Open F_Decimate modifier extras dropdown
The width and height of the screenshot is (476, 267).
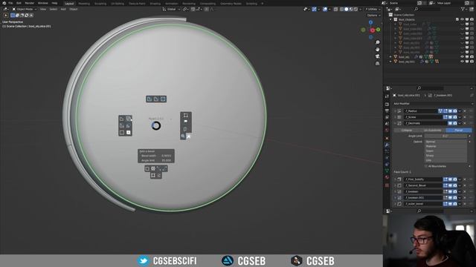pyautogui.click(x=460, y=123)
